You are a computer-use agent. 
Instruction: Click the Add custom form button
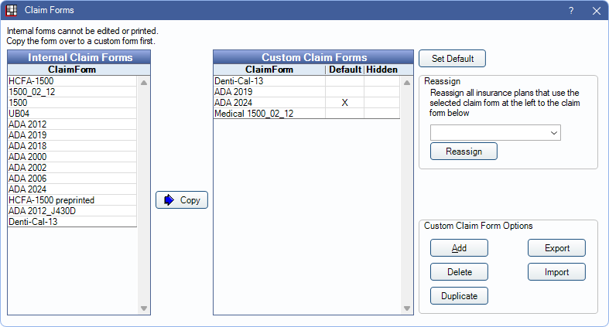click(459, 248)
